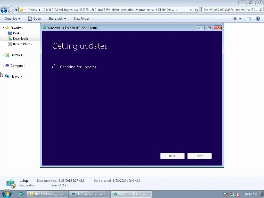
Task: Click the 10:42 AM taskbar clock
Action: coord(251,194)
